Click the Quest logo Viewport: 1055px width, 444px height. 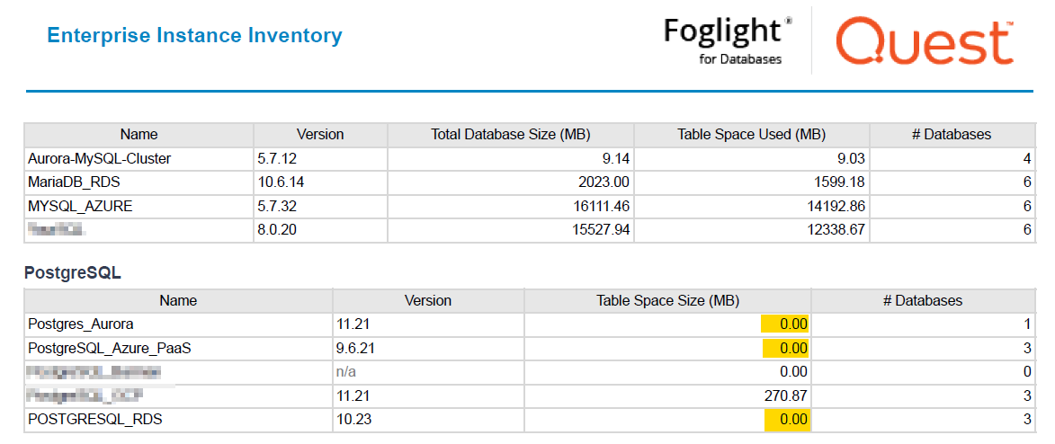click(x=925, y=41)
